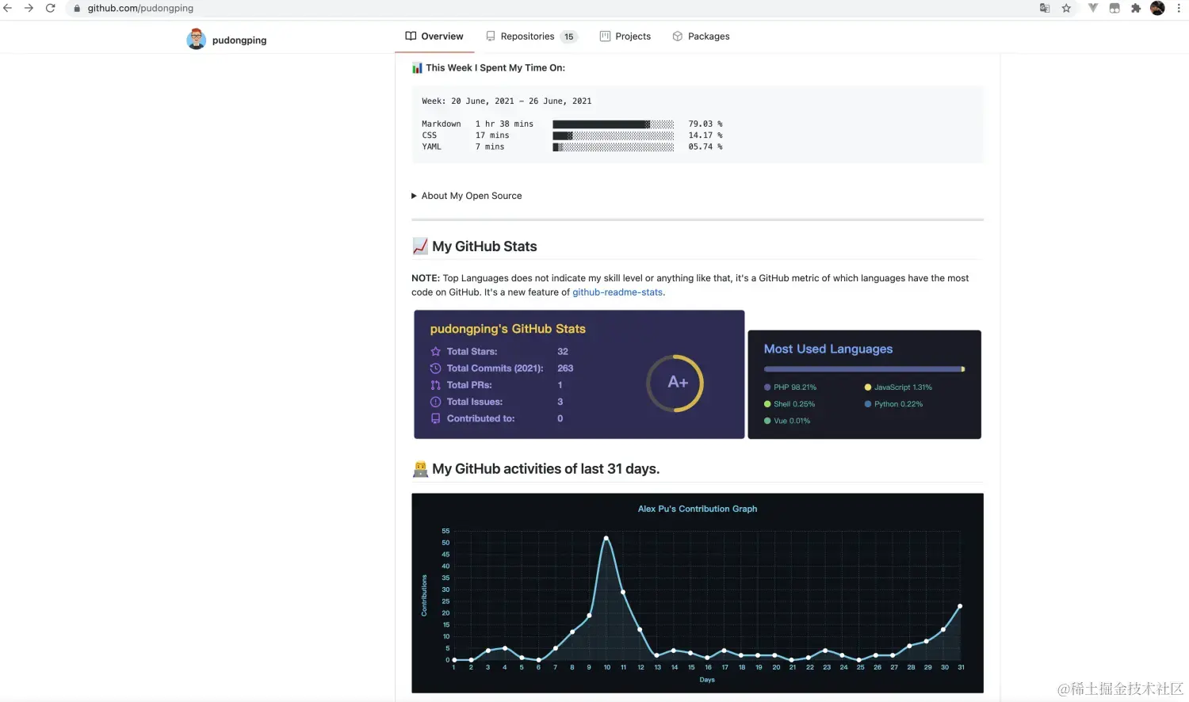Click the day 31 data point on graph
Screen dimensions: 1189x702
click(961, 606)
